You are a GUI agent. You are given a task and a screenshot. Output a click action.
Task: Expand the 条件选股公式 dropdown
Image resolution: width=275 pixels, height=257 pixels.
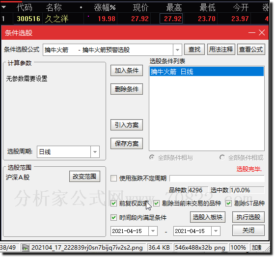coord(177,50)
